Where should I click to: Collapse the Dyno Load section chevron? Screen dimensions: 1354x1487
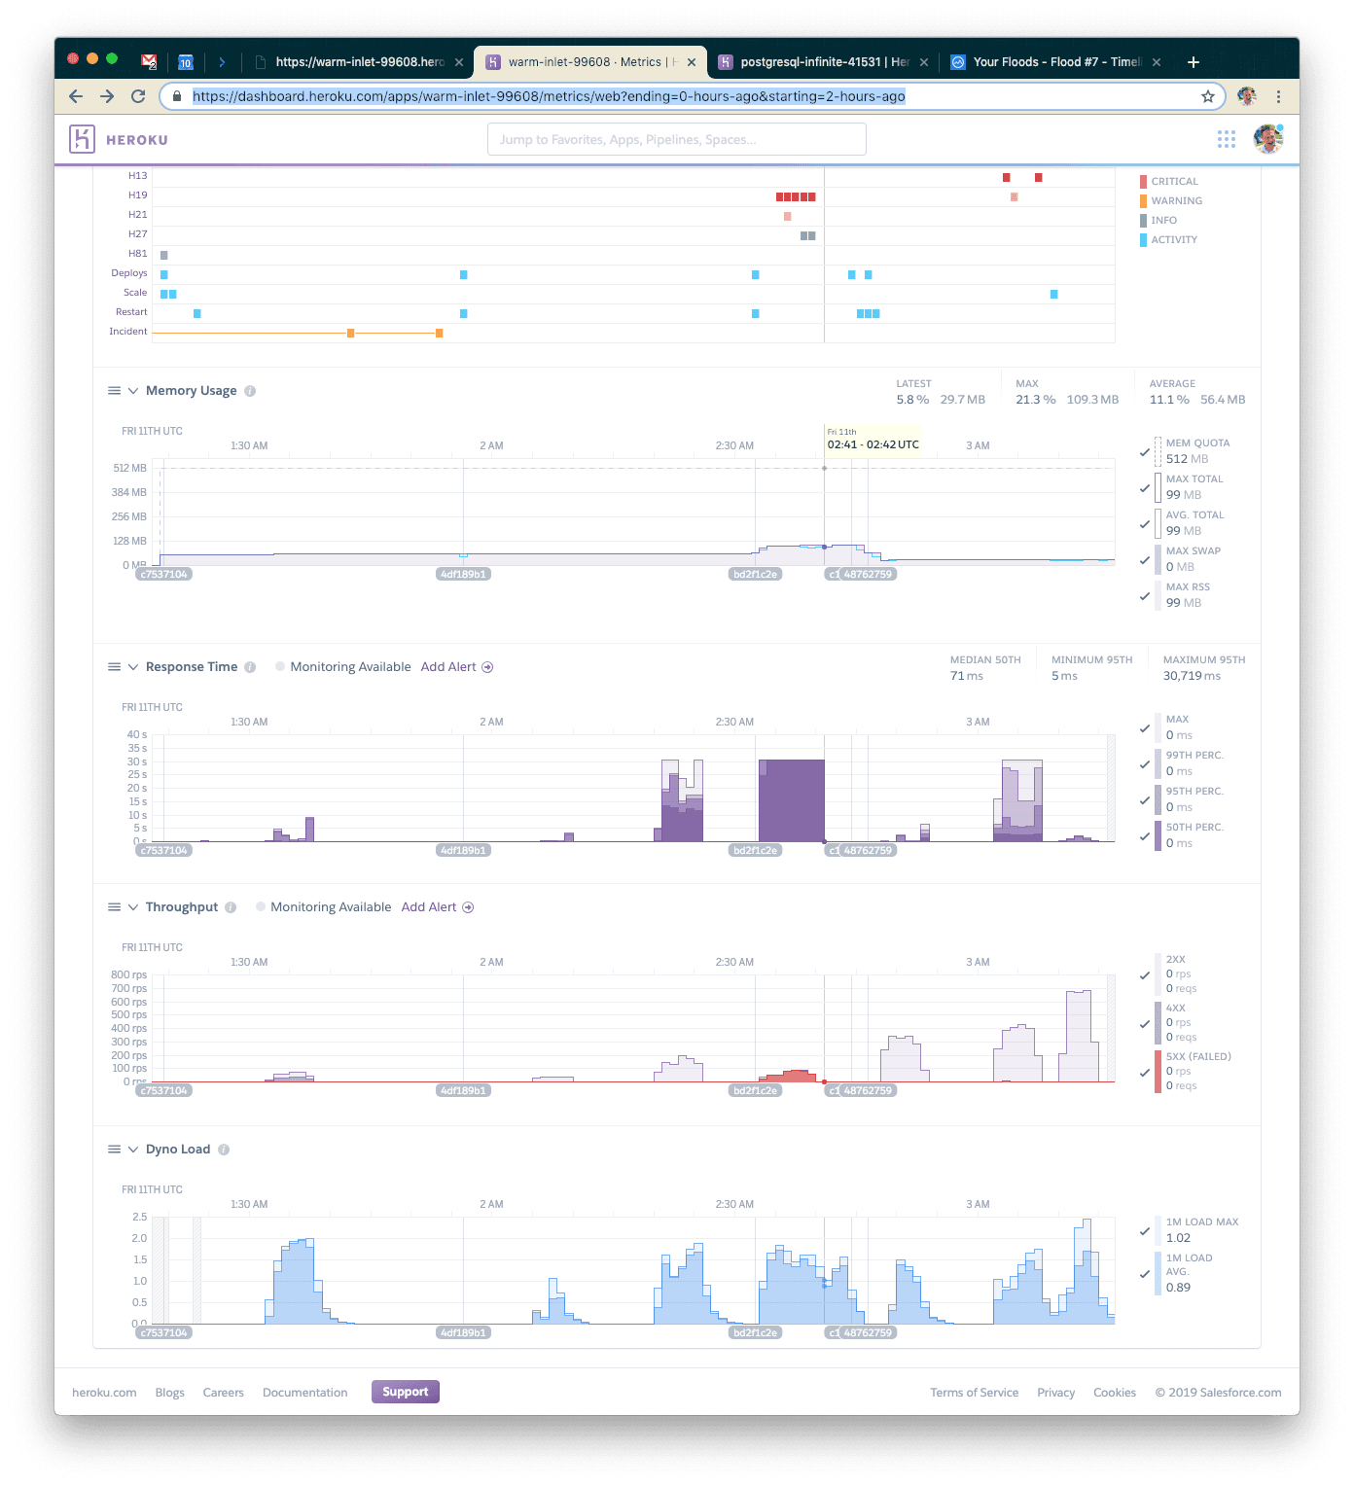[x=133, y=1150]
